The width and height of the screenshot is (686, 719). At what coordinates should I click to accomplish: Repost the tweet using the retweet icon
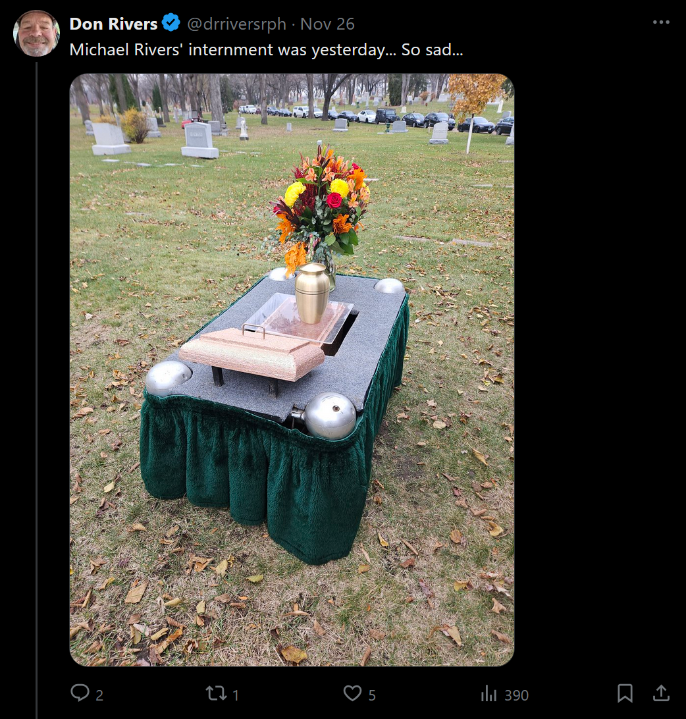pos(216,693)
